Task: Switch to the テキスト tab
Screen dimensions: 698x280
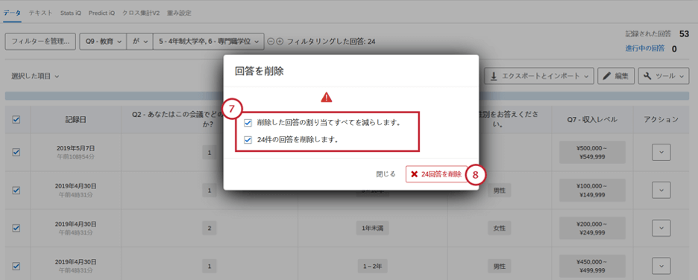Action: click(x=40, y=13)
